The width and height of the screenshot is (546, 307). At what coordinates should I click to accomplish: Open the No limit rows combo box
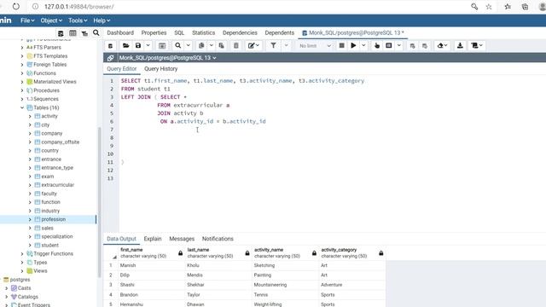[x=315, y=45]
